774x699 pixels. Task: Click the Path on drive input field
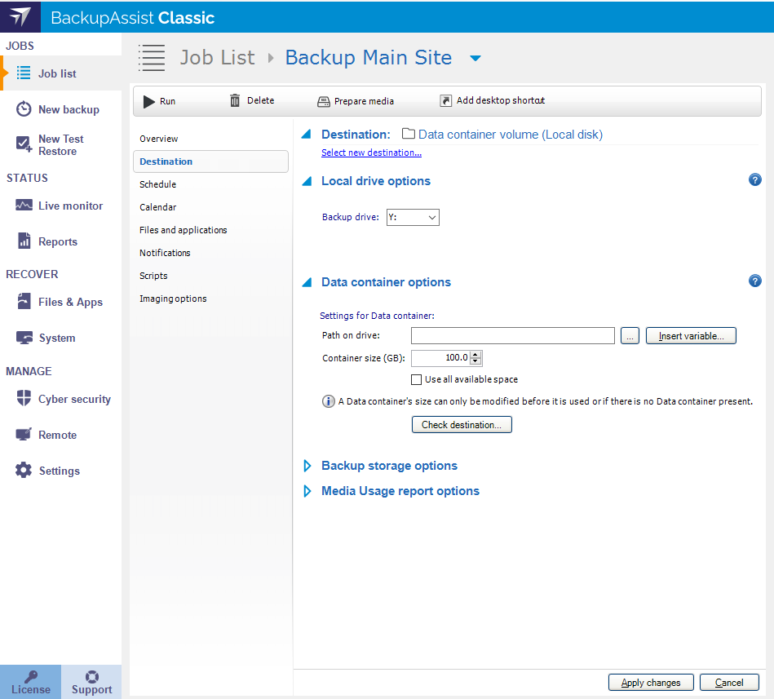coord(512,335)
